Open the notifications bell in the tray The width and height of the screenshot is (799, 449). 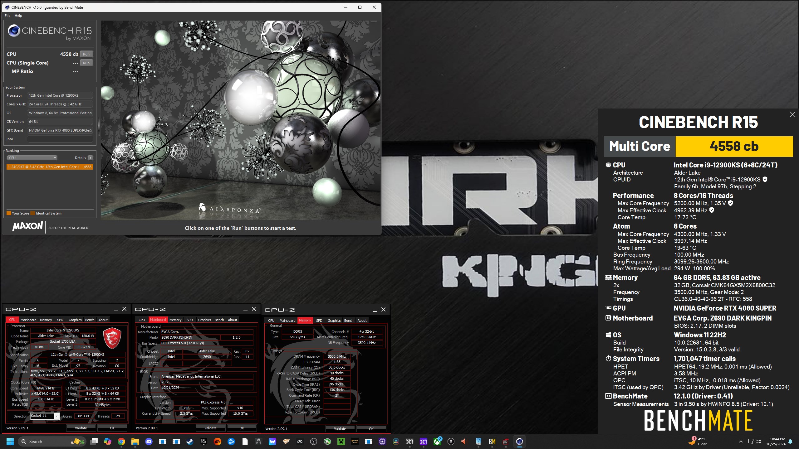790,442
